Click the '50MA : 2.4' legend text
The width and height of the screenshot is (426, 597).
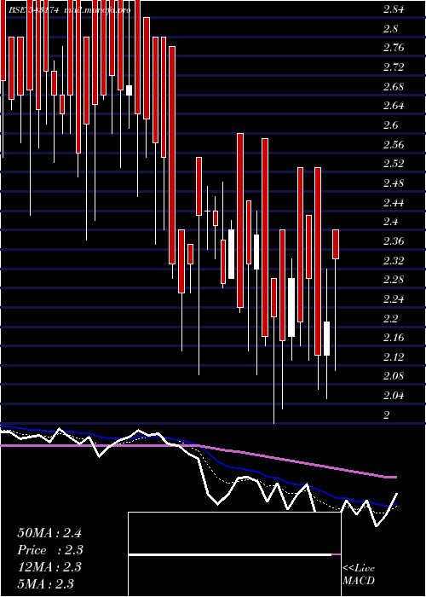(x=49, y=533)
